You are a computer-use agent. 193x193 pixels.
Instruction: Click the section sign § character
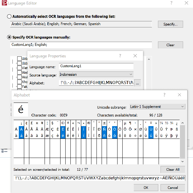53,123
